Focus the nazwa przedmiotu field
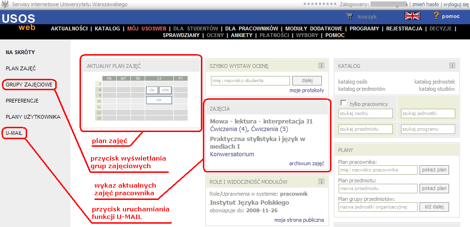The image size is (470, 227). pos(378,189)
